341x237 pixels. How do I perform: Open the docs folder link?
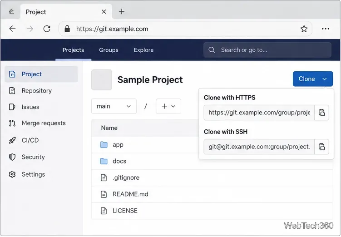tap(119, 161)
